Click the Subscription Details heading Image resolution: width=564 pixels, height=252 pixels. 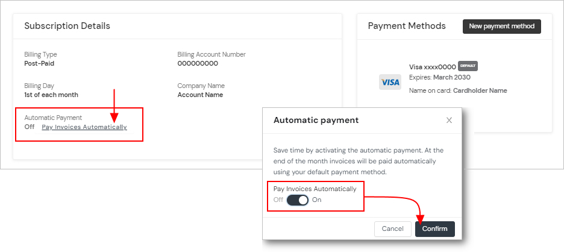pos(67,26)
